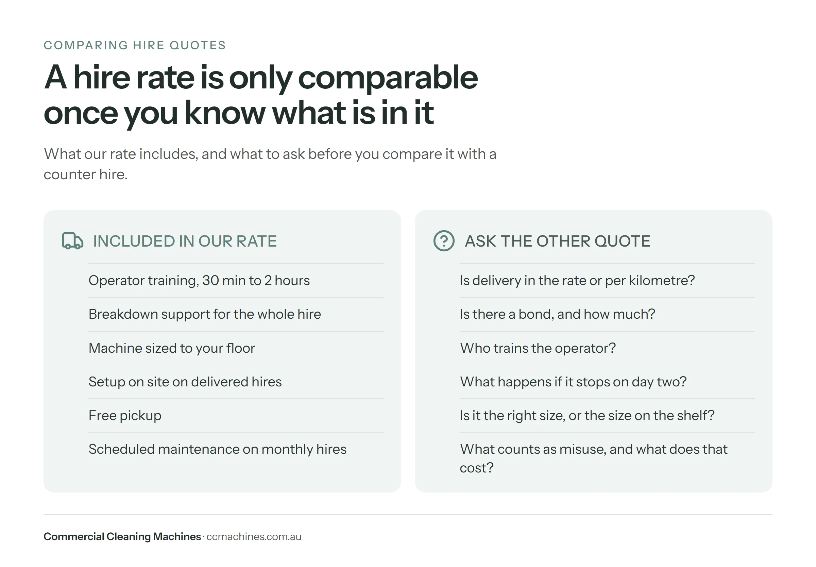Select 'Machine sized to your floor' item
This screenshot has height=567, width=816.
pyautogui.click(x=171, y=348)
